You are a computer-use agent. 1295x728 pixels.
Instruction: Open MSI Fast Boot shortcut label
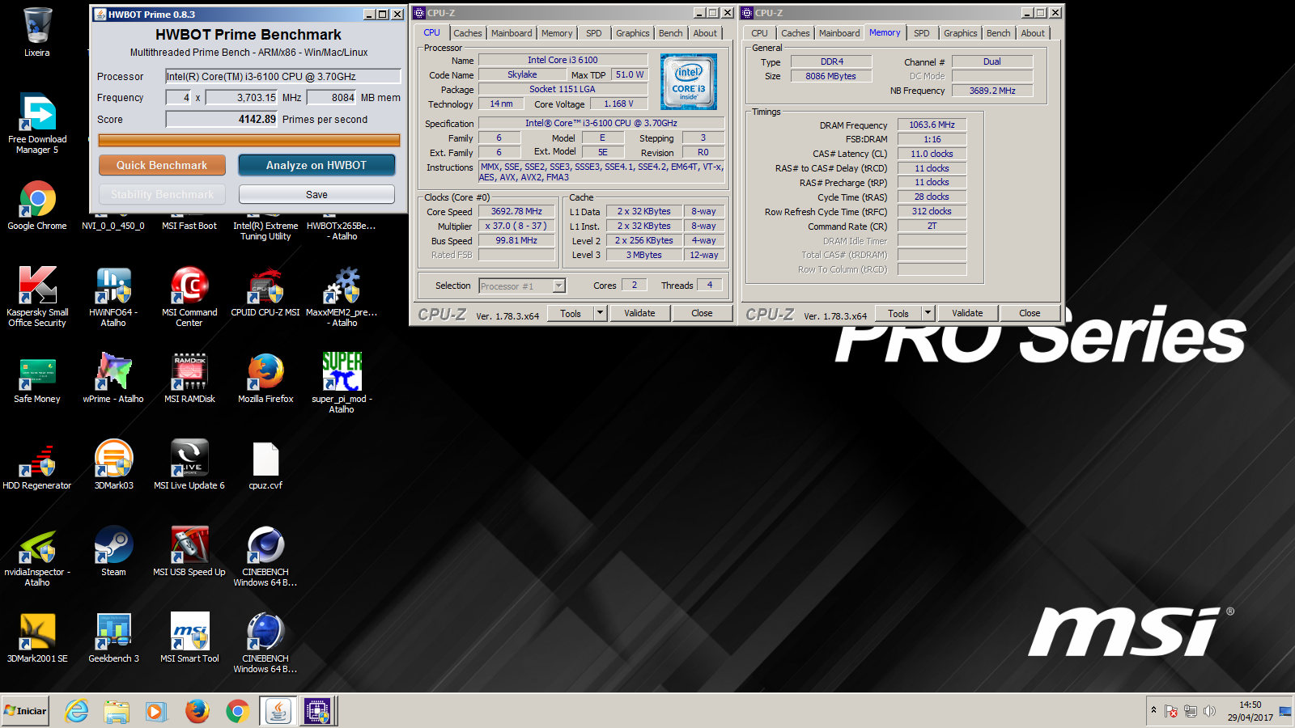tap(189, 226)
